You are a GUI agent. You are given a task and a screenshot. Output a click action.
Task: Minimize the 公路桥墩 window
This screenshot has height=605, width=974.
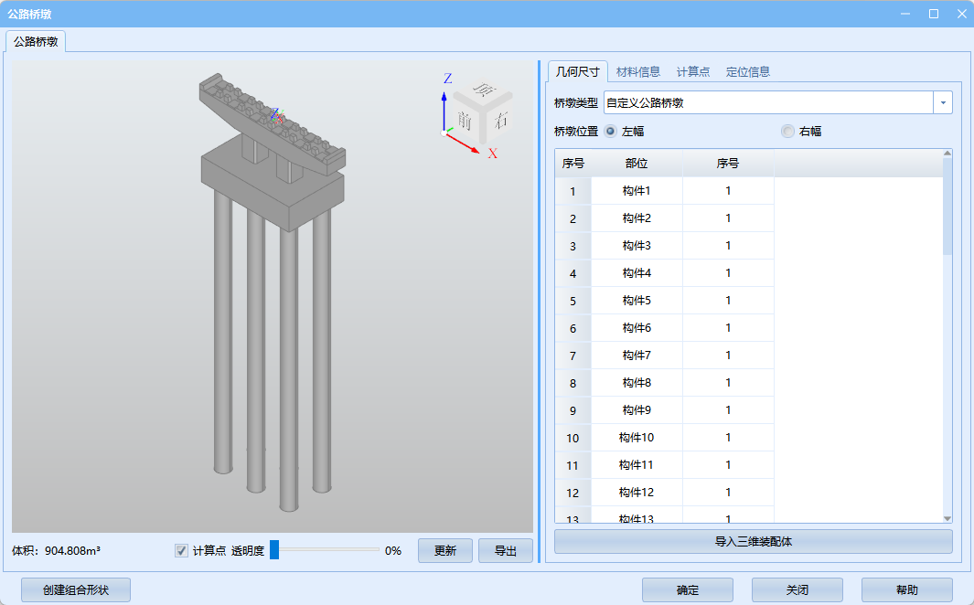click(905, 14)
